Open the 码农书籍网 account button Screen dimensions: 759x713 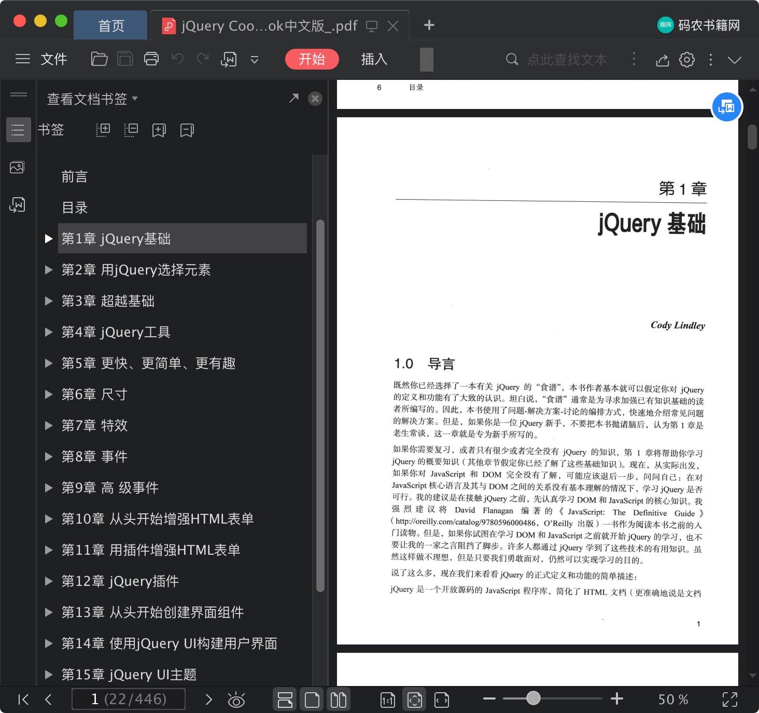pyautogui.click(x=698, y=25)
